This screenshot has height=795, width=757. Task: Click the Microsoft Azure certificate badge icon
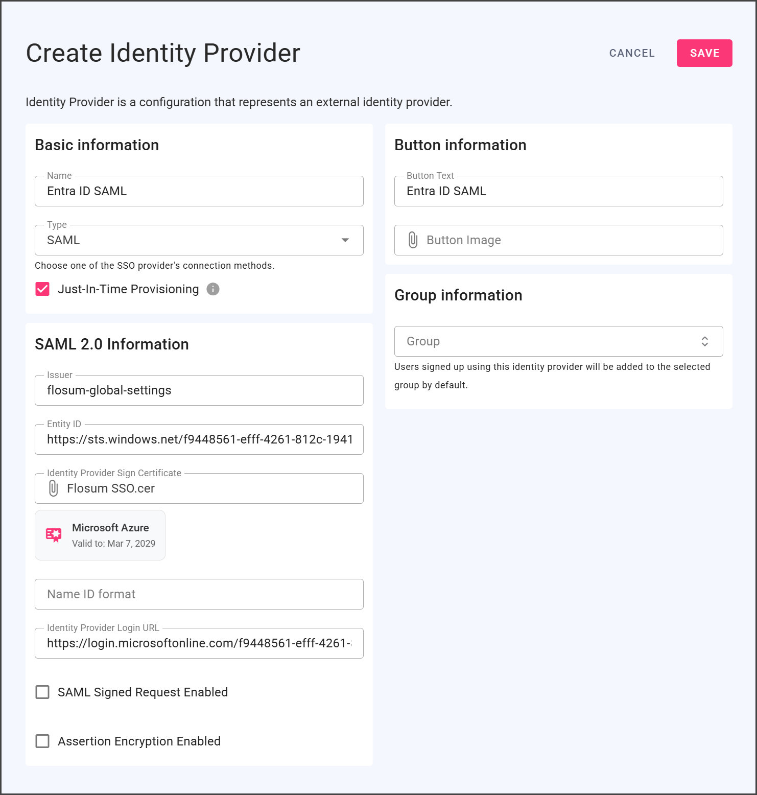pos(54,535)
